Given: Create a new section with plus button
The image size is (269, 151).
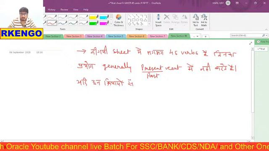Looking at the screenshot, I should click(206, 36).
